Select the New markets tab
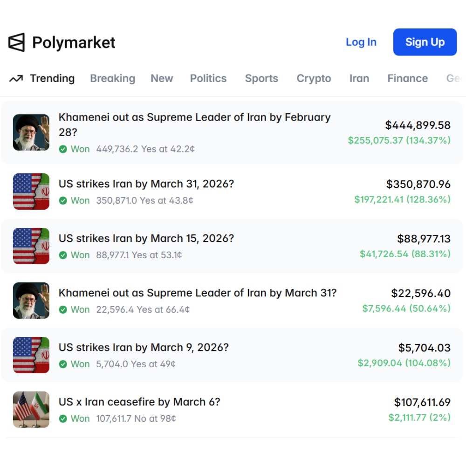 pos(162,78)
